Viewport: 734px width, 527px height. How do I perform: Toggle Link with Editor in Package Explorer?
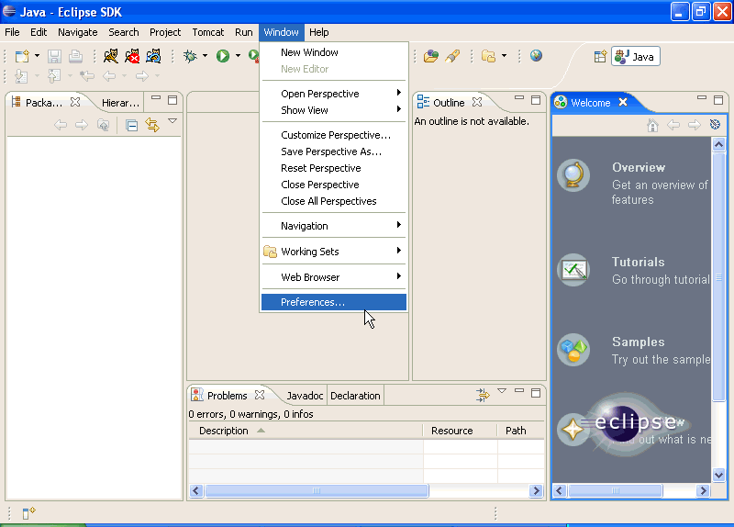point(152,125)
